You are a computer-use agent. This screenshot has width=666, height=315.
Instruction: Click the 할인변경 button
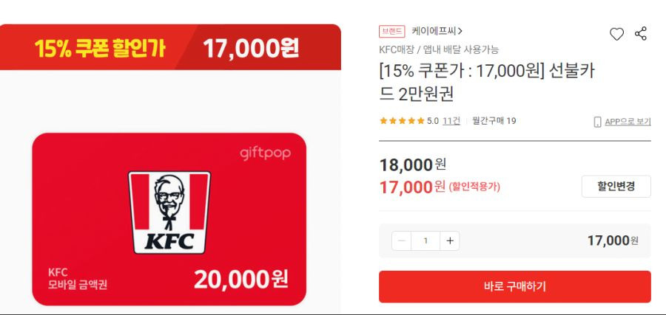pos(616,187)
